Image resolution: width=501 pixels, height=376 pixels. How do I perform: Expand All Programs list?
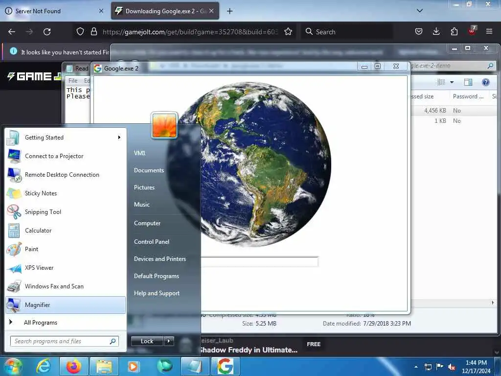(x=66, y=322)
